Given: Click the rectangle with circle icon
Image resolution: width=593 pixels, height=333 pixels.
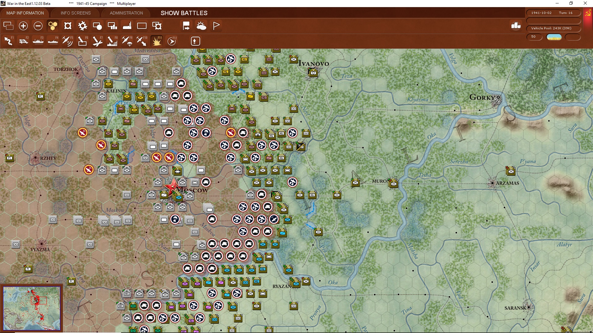Looking at the screenshot, I should (x=97, y=26).
